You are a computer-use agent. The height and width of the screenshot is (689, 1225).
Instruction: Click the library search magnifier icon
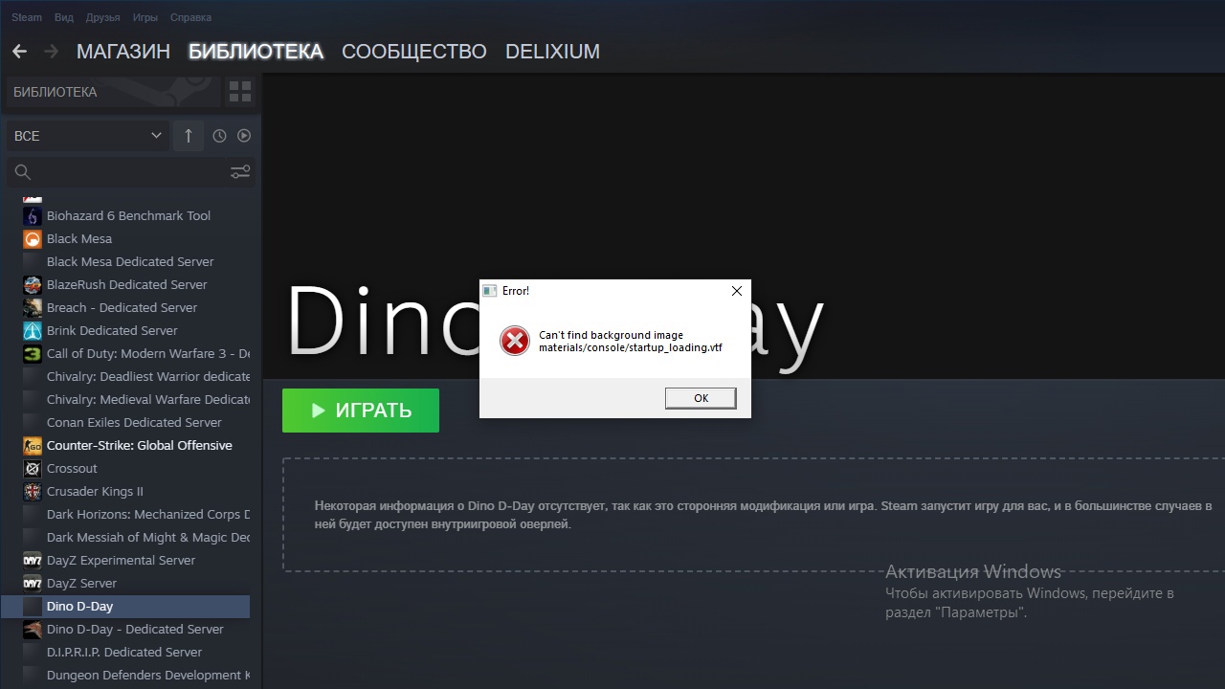[x=23, y=172]
